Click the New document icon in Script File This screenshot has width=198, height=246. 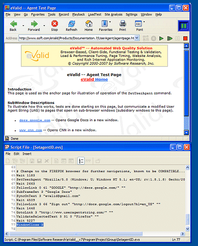click(x=8, y=161)
